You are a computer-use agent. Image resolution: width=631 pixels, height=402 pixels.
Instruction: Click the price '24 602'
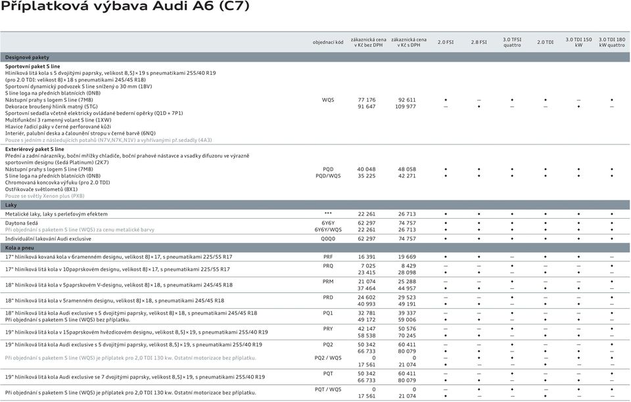pos(367,298)
